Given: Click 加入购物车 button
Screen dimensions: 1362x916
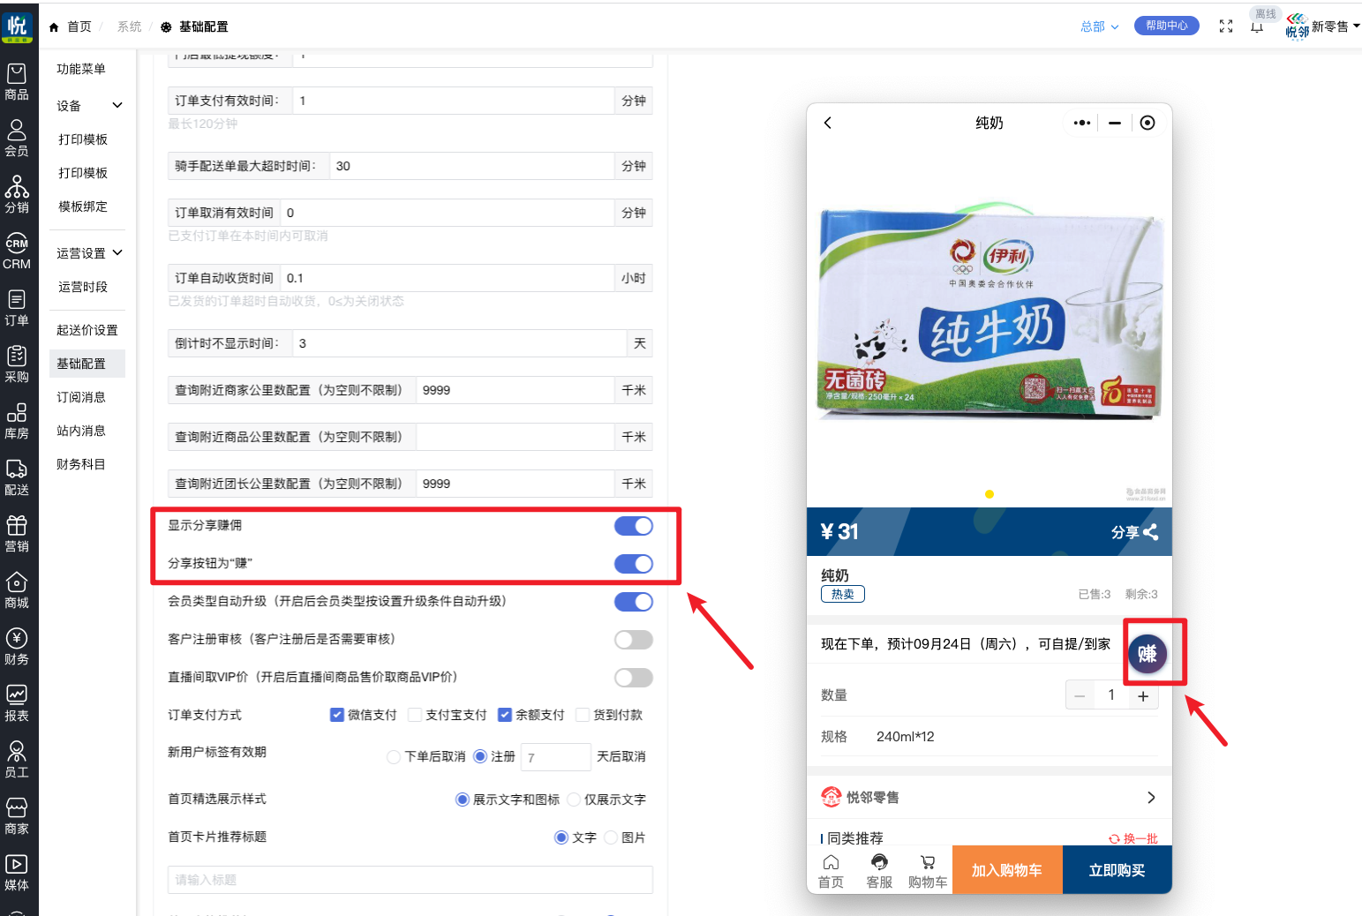Looking at the screenshot, I should coord(1007,870).
